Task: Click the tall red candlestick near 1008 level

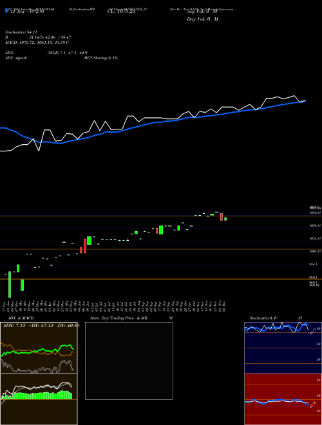Action: point(85,246)
